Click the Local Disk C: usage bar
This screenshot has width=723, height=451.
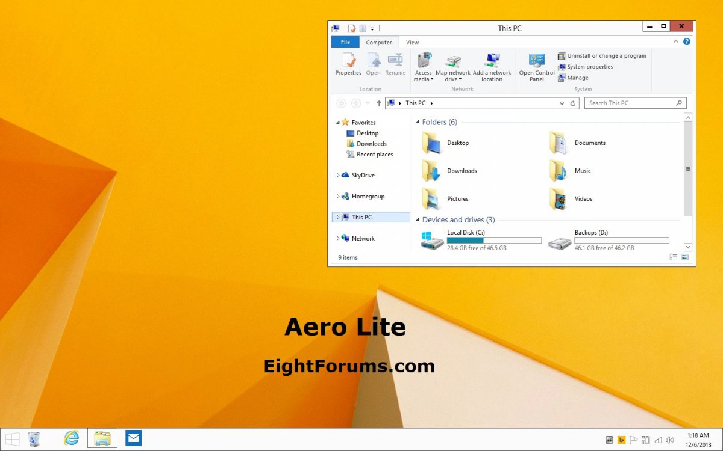tap(493, 240)
